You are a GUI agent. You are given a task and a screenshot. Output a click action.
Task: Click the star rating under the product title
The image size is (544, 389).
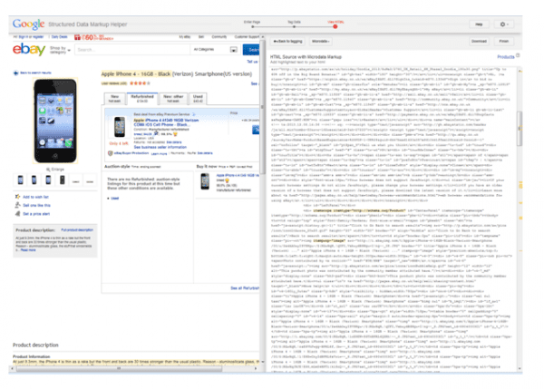(140, 83)
